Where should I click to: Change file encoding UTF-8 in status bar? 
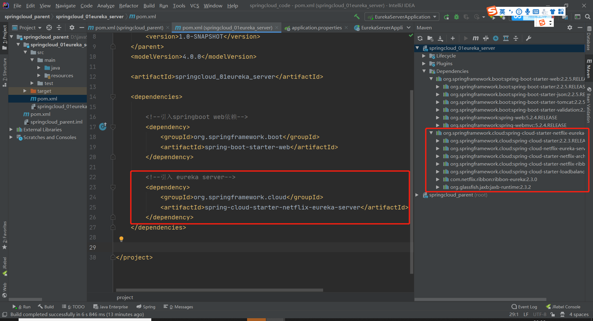[540, 315]
